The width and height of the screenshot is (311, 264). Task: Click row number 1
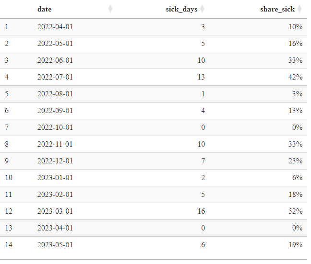point(7,27)
